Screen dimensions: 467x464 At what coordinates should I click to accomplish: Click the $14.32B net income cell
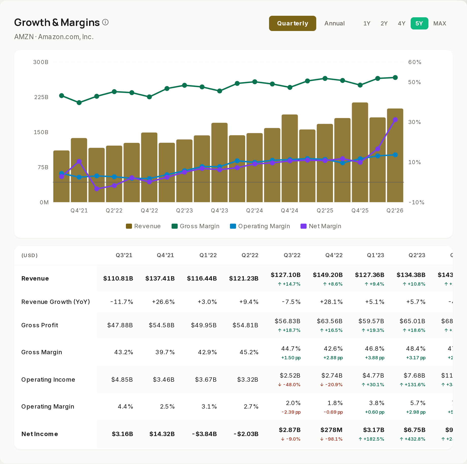coord(162,434)
